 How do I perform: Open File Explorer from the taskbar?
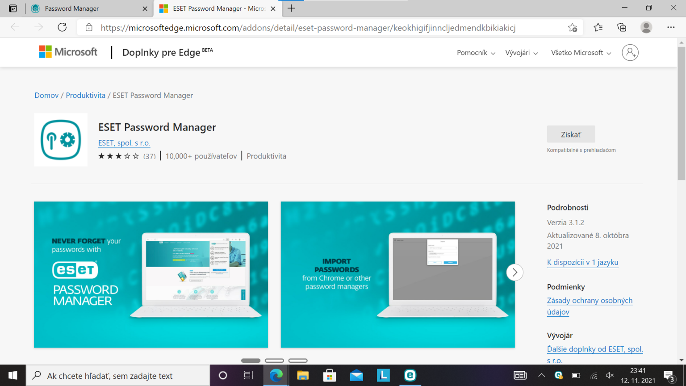(x=303, y=375)
